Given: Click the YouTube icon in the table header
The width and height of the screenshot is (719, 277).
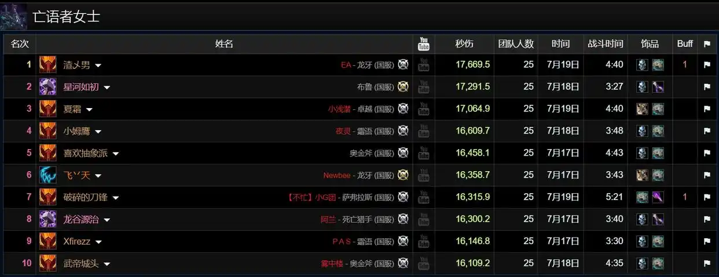Looking at the screenshot, I should 424,43.
